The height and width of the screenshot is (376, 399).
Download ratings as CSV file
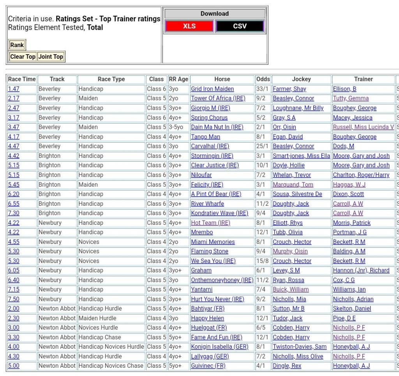(240, 26)
